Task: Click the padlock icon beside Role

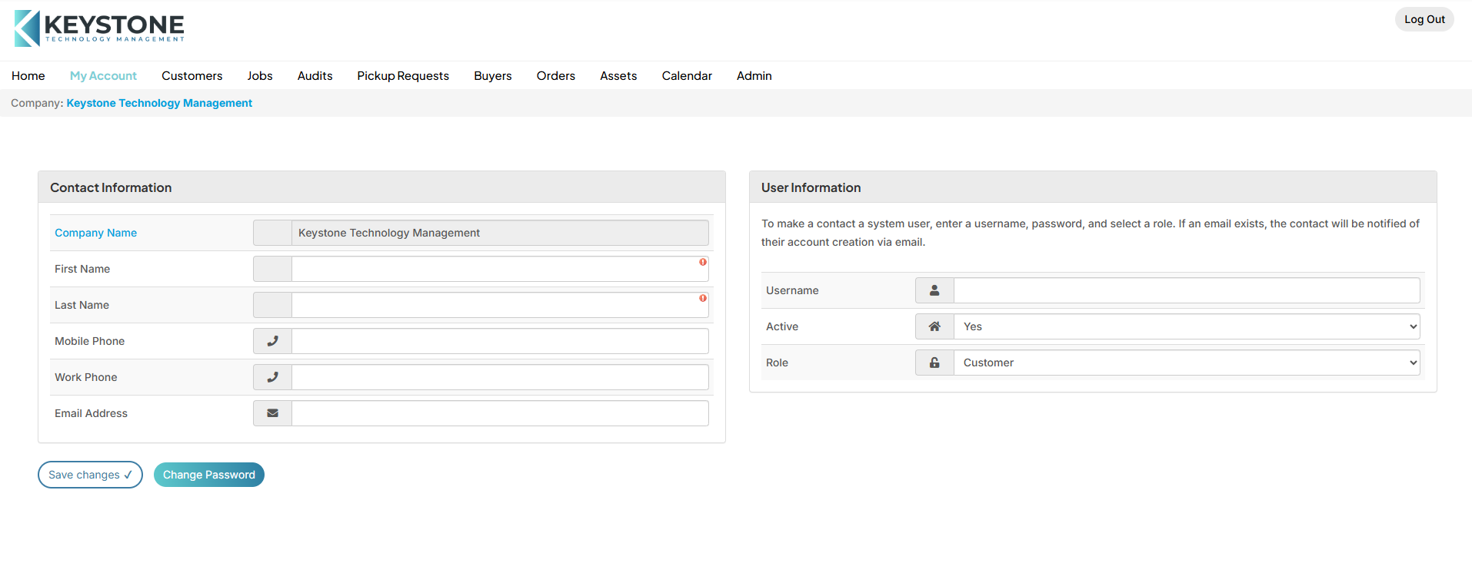Action: pyautogui.click(x=934, y=363)
